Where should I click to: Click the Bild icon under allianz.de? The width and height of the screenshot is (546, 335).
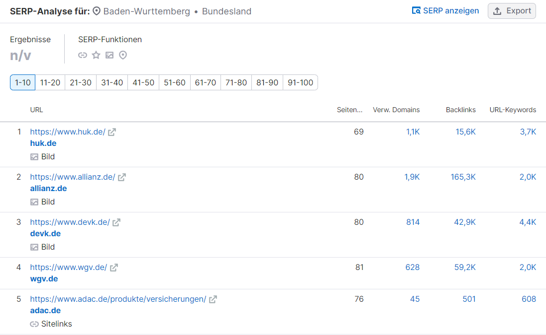[34, 201]
